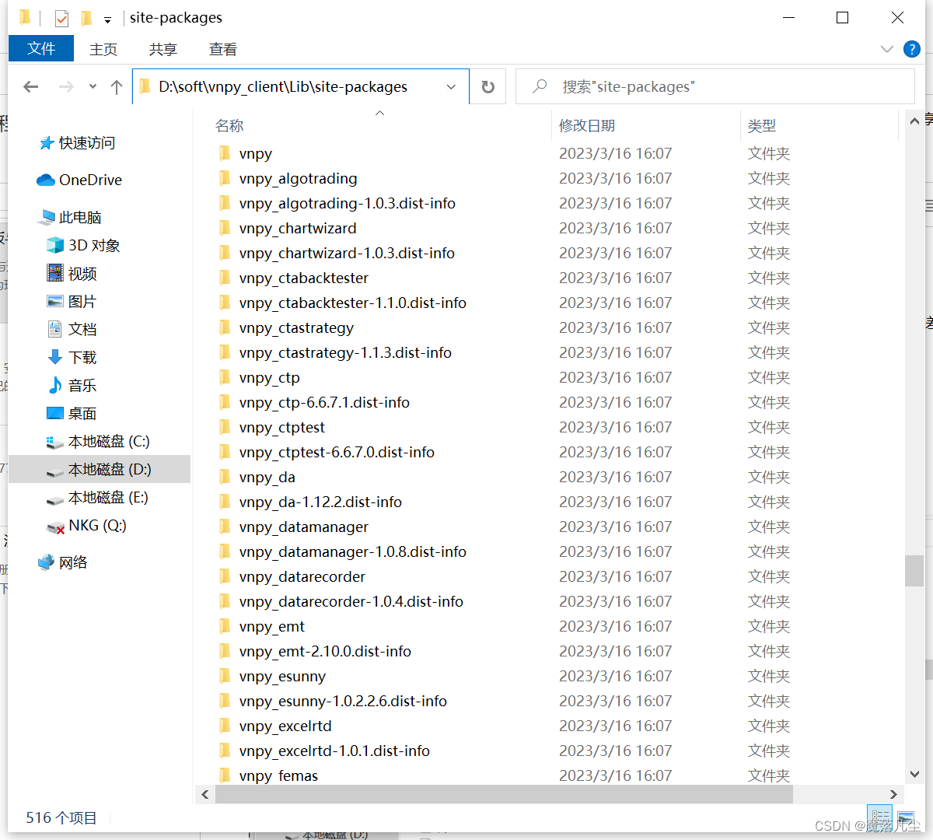Open 文档 folder in sidebar
Screen dimensions: 933x840
tap(82, 330)
